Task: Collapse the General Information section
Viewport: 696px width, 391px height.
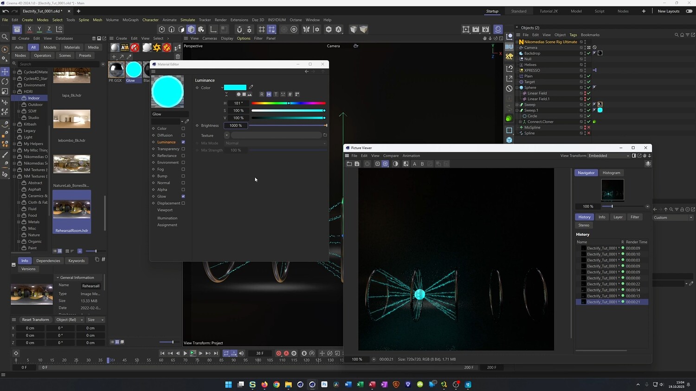Action: pyautogui.click(x=58, y=277)
